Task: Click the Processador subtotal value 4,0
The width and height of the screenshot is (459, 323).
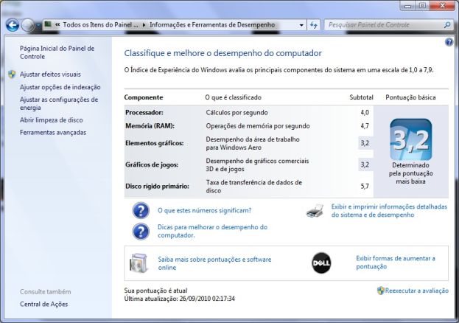Action: coord(365,113)
